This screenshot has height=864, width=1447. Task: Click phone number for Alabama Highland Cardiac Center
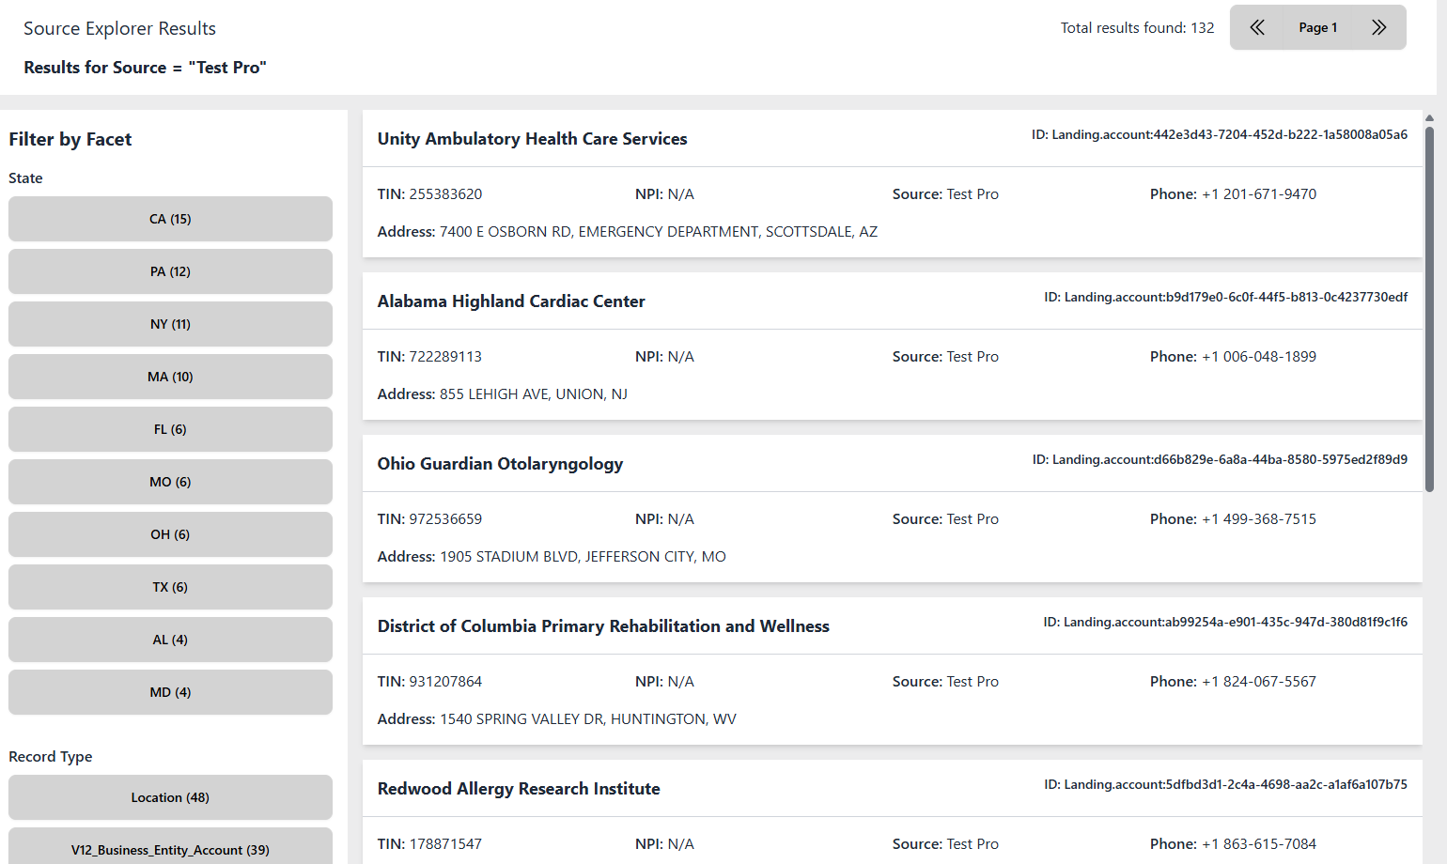[x=1259, y=356]
